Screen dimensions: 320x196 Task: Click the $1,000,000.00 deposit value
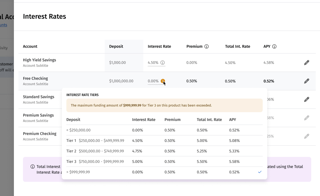[x=121, y=81]
